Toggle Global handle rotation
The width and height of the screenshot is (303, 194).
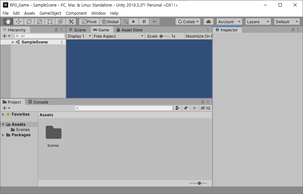[x=110, y=22]
